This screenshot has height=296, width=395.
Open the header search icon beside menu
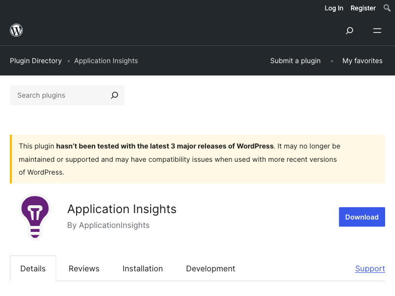[350, 31]
